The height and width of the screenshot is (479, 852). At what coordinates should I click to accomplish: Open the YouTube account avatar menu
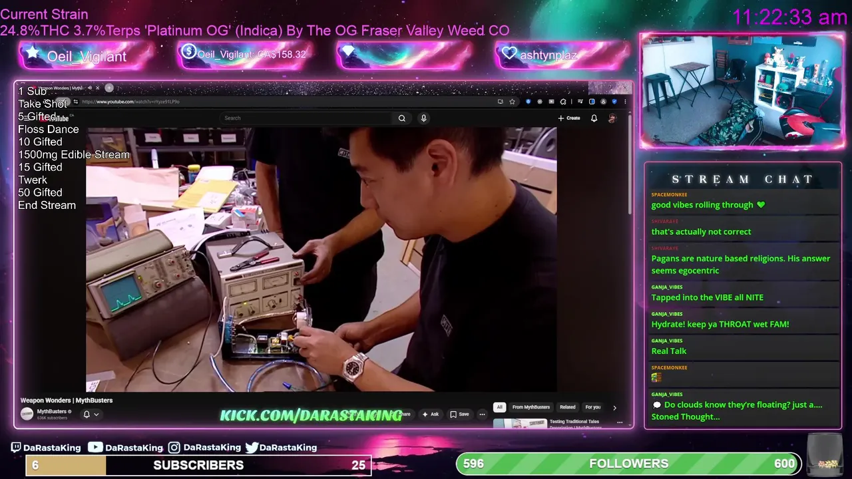612,118
